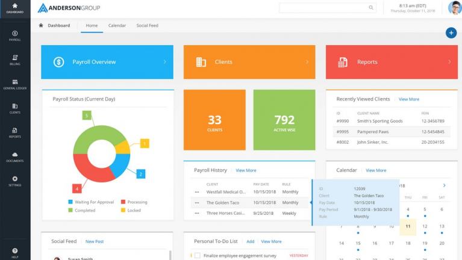Click the Waiting For Approval legend swatch
The image size is (462, 260).
70,202
